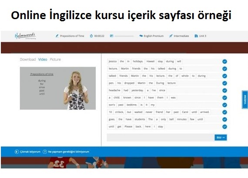
Task: Click Ne yapmam gerektiğini bilmiyorum link
Action: click(x=68, y=152)
